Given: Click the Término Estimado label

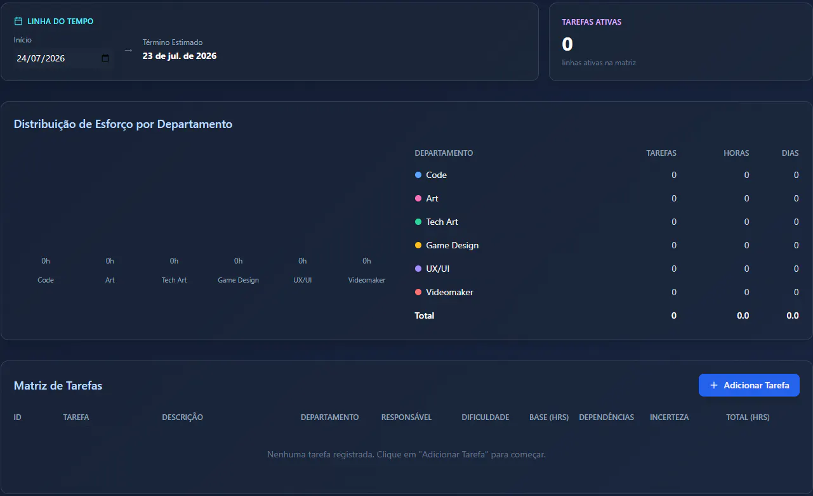Looking at the screenshot, I should click(x=173, y=42).
